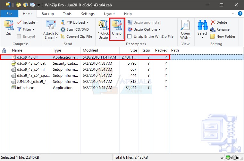
Task: Open the Help tab
Action: [128, 14]
